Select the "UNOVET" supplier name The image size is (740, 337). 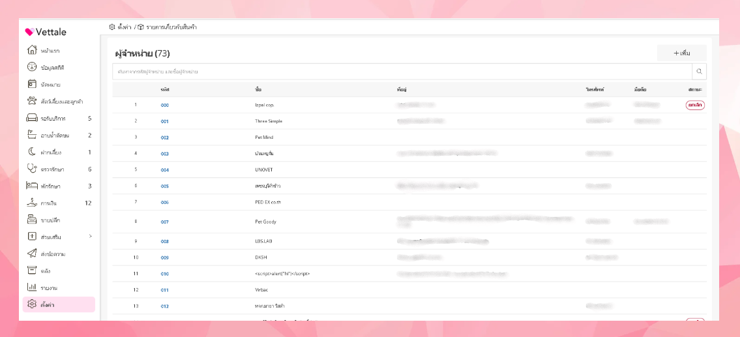[264, 170]
